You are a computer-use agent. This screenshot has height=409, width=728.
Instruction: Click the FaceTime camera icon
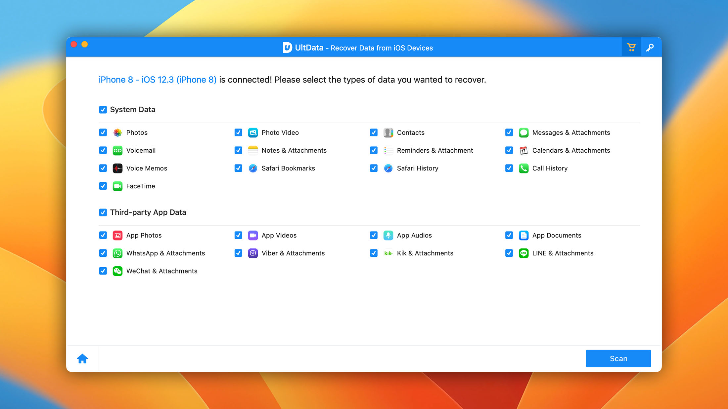pyautogui.click(x=117, y=186)
